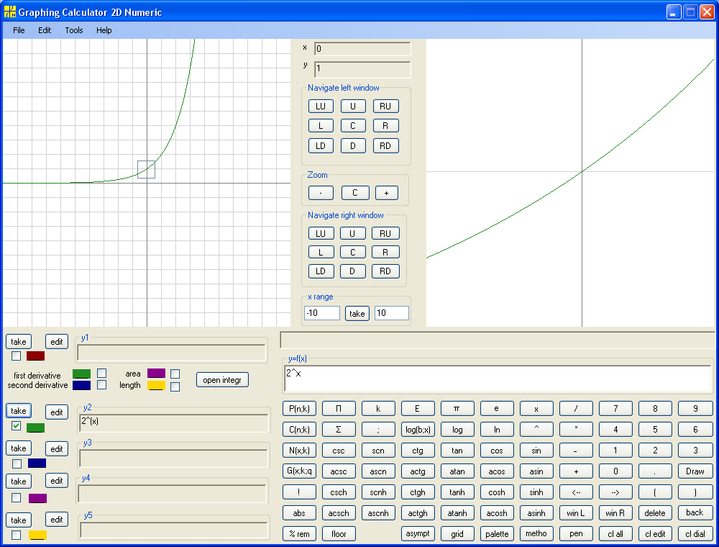Click the Draw button

(695, 471)
